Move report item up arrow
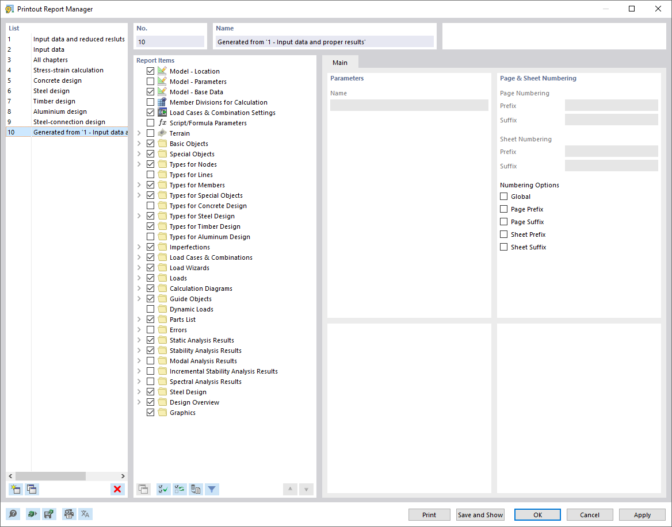 click(x=290, y=489)
